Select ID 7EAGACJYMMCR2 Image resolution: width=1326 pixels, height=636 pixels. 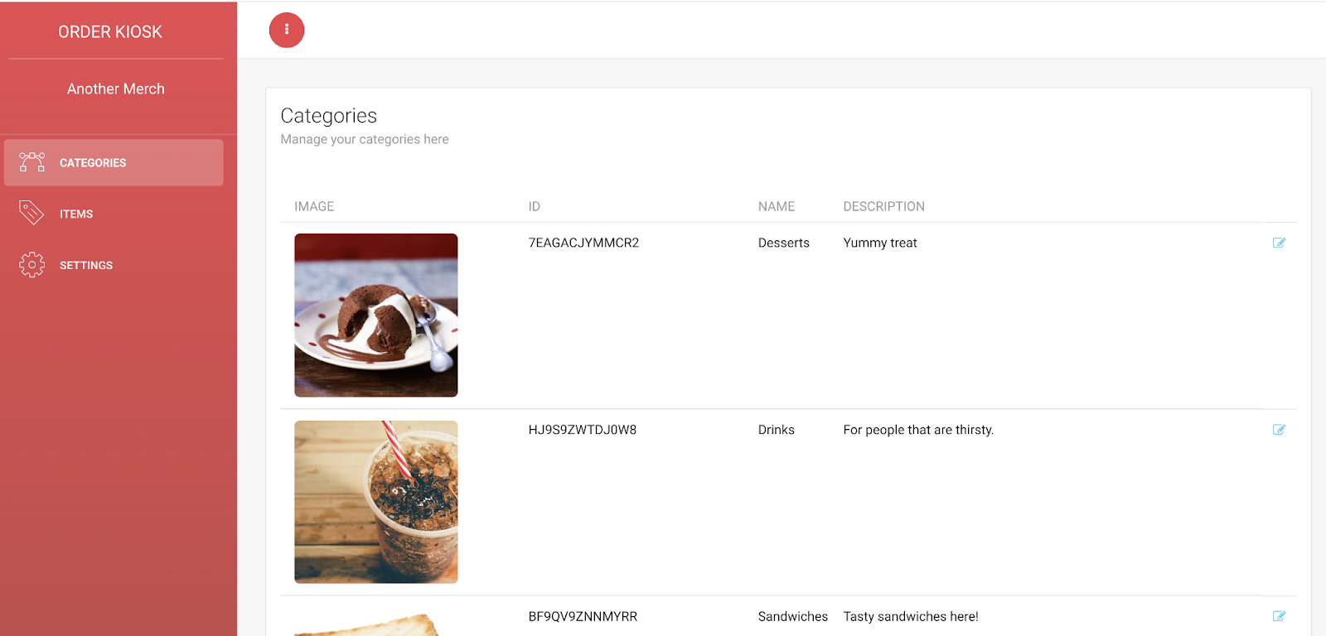584,243
